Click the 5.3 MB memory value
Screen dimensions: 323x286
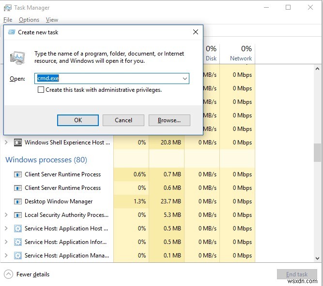tap(172, 215)
